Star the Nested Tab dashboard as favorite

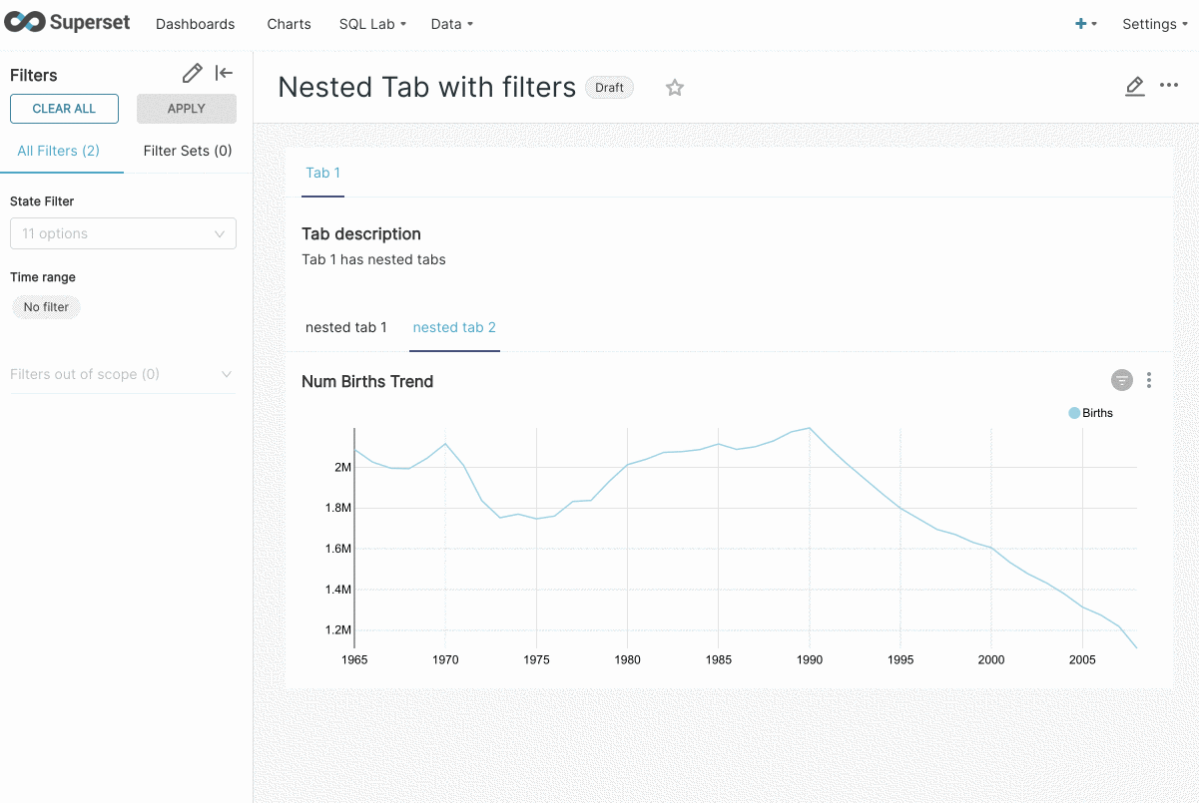point(675,88)
